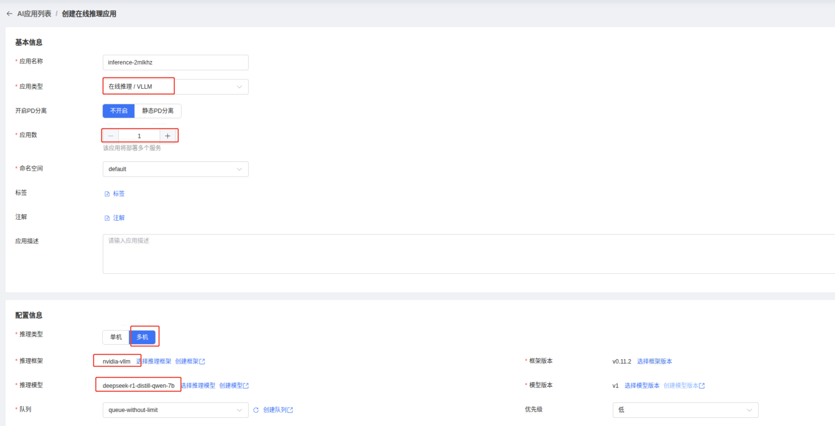The width and height of the screenshot is (835, 426).
Task: Decrease 应用数 with minus button
Action: pos(111,136)
